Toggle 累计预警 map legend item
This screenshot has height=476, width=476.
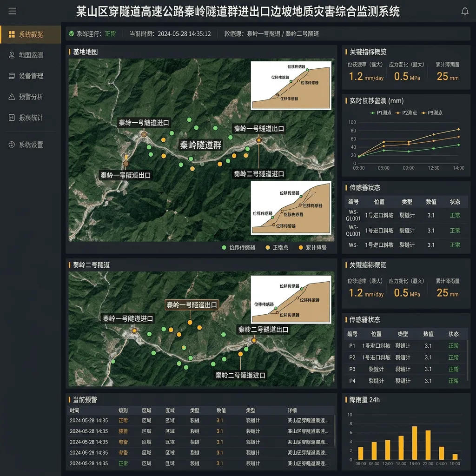click(313, 247)
